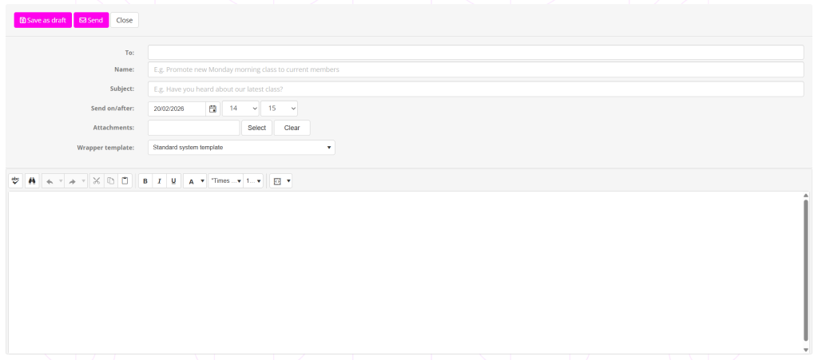Expand the Wrapper template dropdown
The height and width of the screenshot is (360, 818).
coord(241,148)
